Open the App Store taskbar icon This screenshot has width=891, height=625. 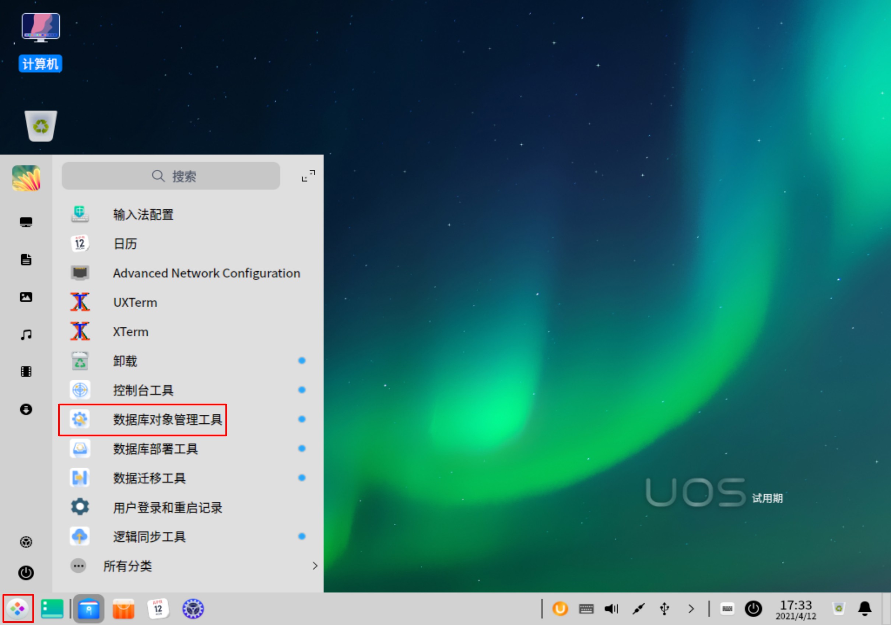[x=123, y=609]
